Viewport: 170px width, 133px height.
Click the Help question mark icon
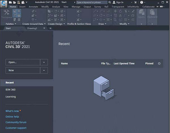pos(142,2)
